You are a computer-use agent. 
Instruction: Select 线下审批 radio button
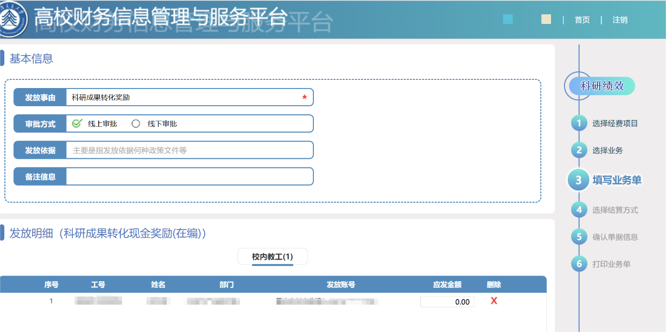tap(136, 123)
